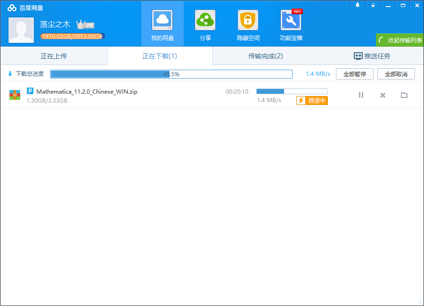The height and width of the screenshot is (306, 424).
Task: Click the NEW badge on 功能宝箱
Action: 297,11
